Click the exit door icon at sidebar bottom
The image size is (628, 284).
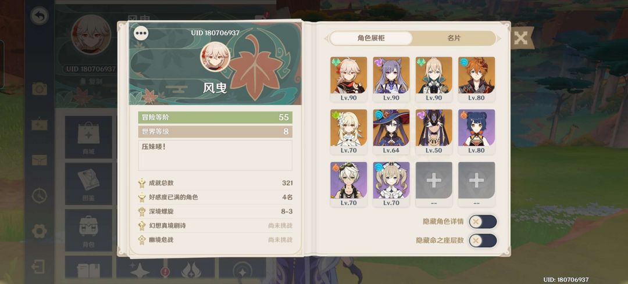(39, 267)
